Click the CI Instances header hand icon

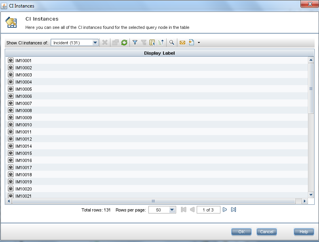tap(11, 22)
